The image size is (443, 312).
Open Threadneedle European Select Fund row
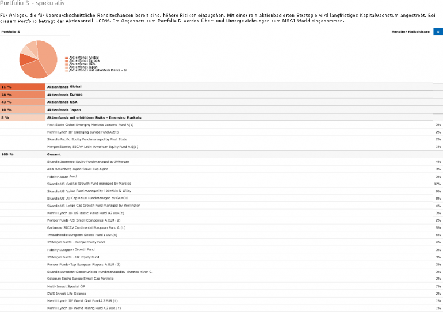(x=221, y=235)
